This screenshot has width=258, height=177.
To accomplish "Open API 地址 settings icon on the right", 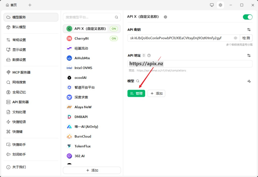I will [x=249, y=55].
